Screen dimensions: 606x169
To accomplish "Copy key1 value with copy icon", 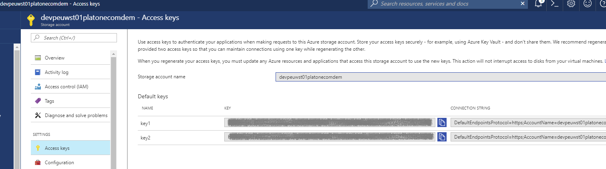I will click(x=442, y=122).
